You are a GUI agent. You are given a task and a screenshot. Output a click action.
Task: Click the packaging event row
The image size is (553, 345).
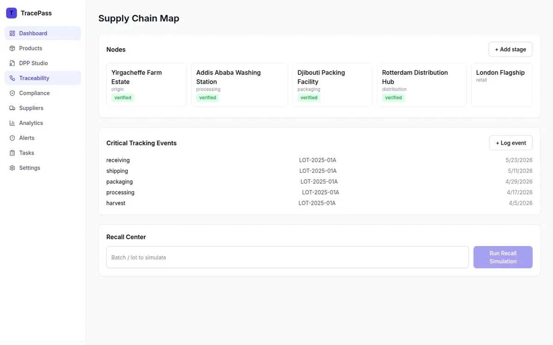[x=319, y=182]
